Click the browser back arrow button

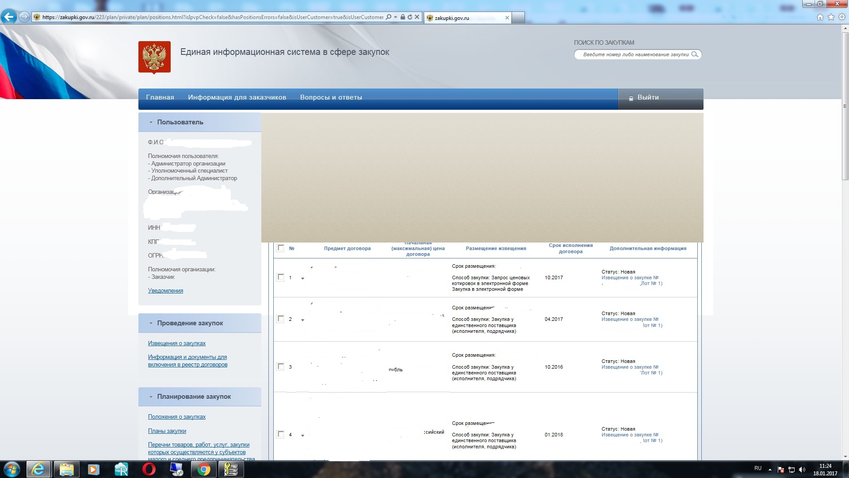pos(8,17)
